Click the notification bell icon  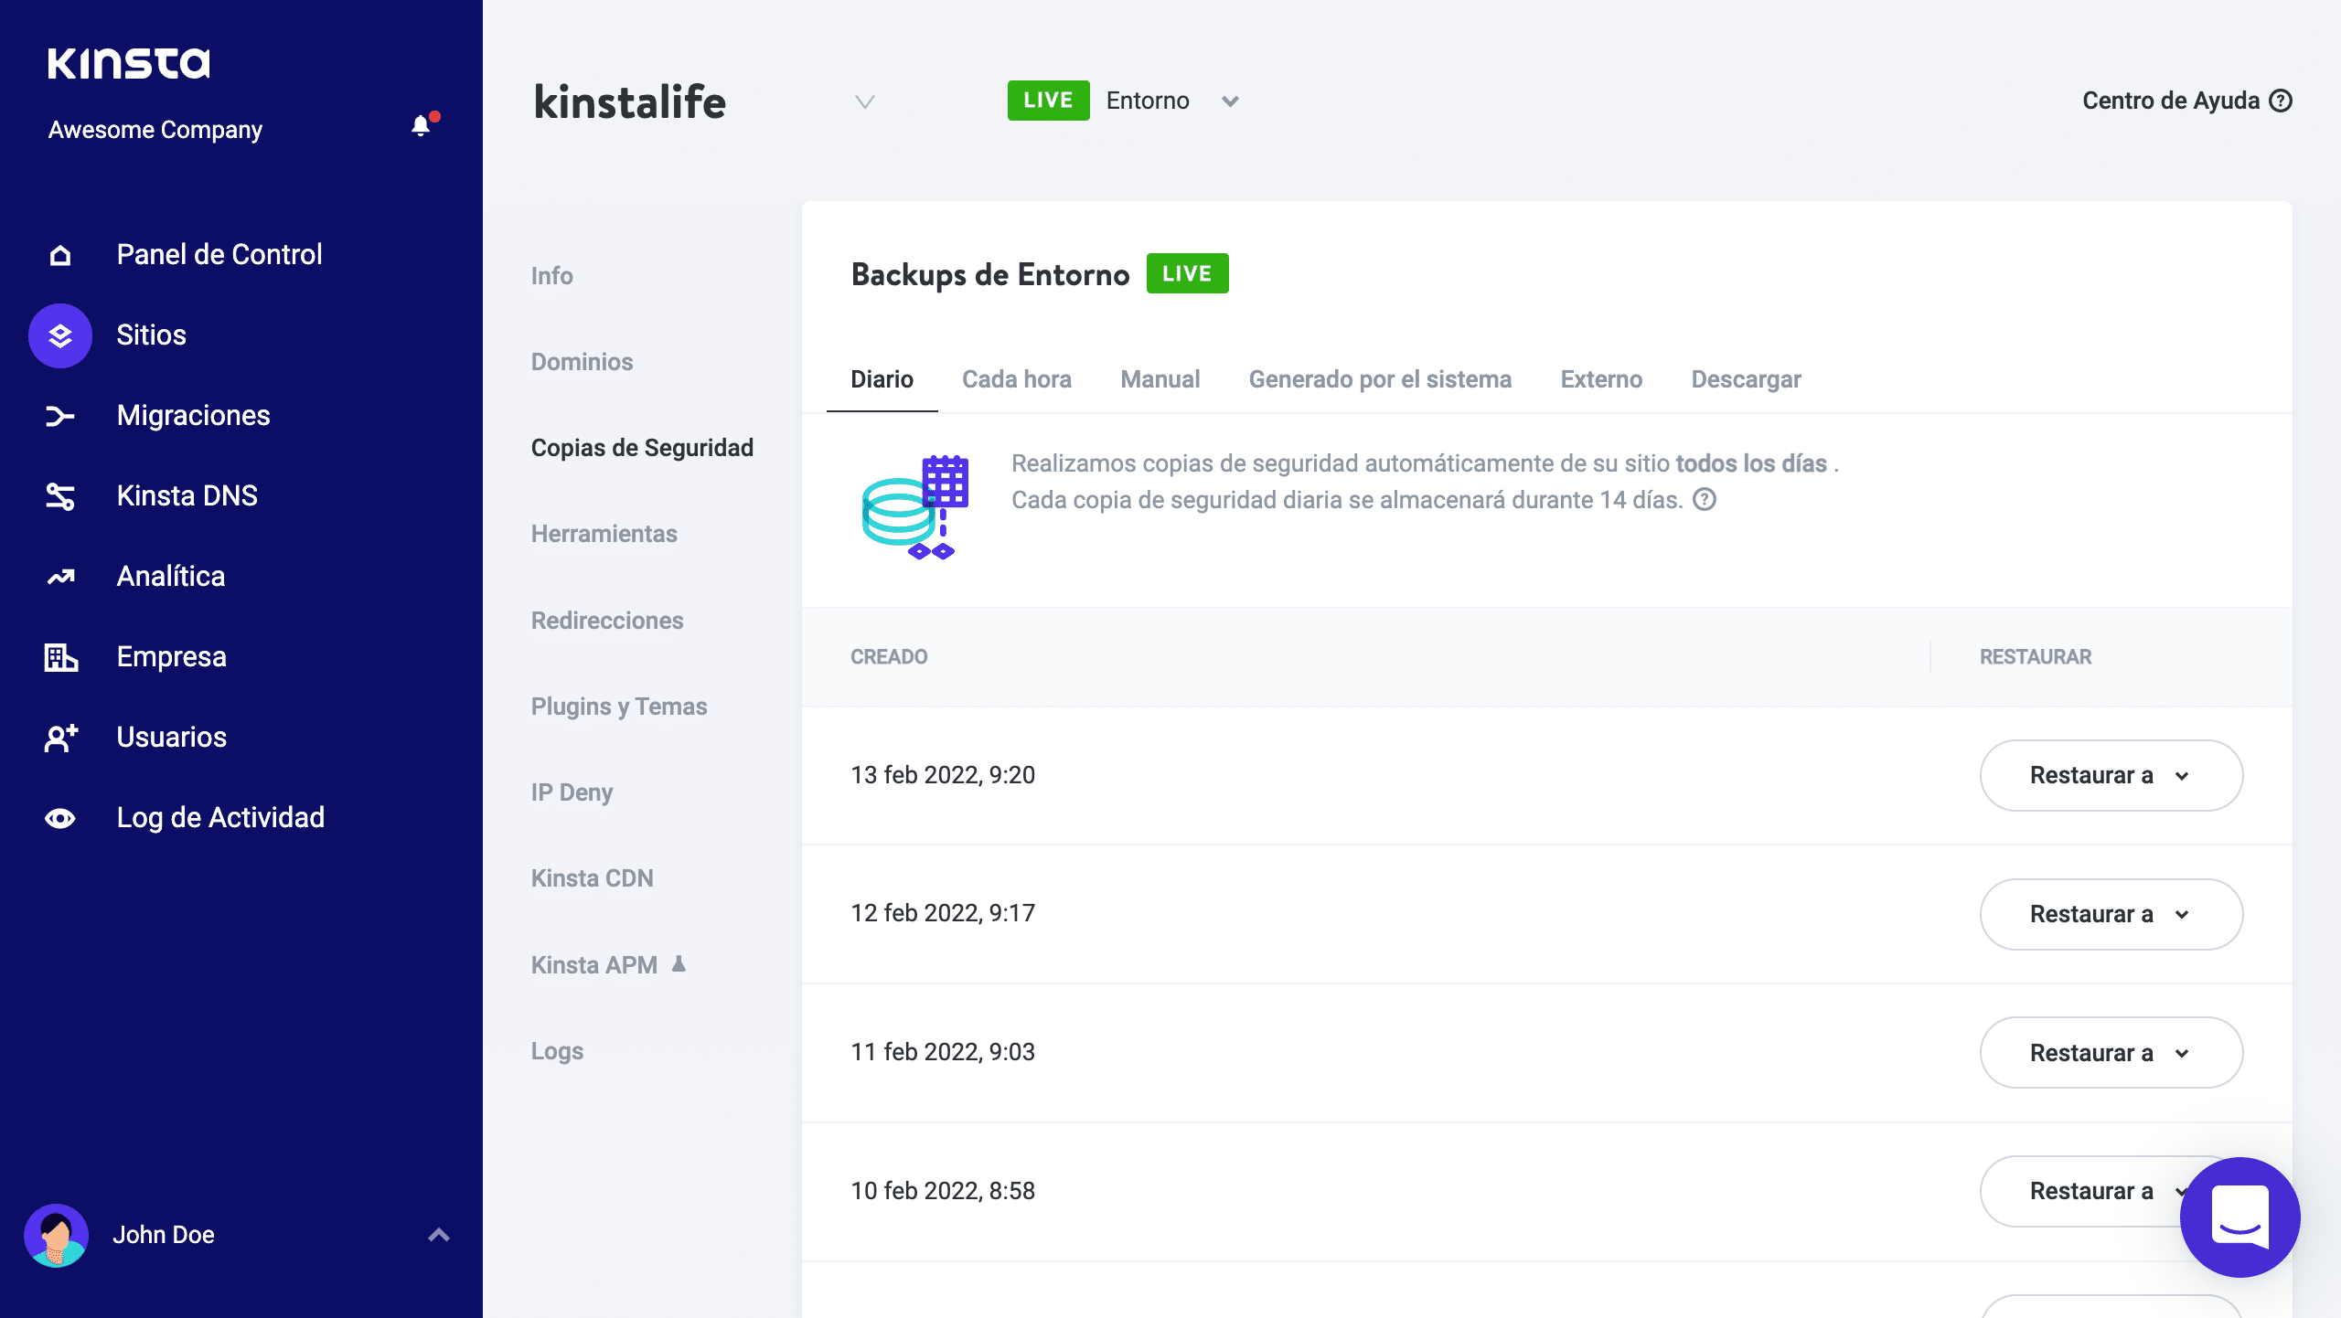point(421,126)
